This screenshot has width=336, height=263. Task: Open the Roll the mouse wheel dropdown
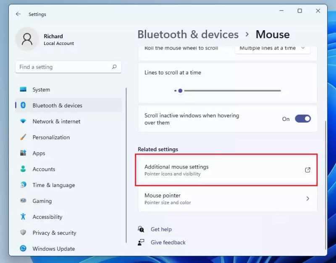point(272,48)
